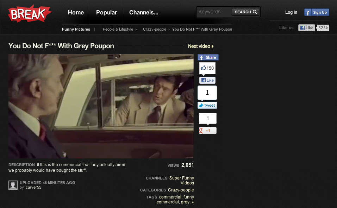Viewport: 337px width, 208px height.
Task: Click the Facebook Sign Up button
Action: (x=317, y=12)
